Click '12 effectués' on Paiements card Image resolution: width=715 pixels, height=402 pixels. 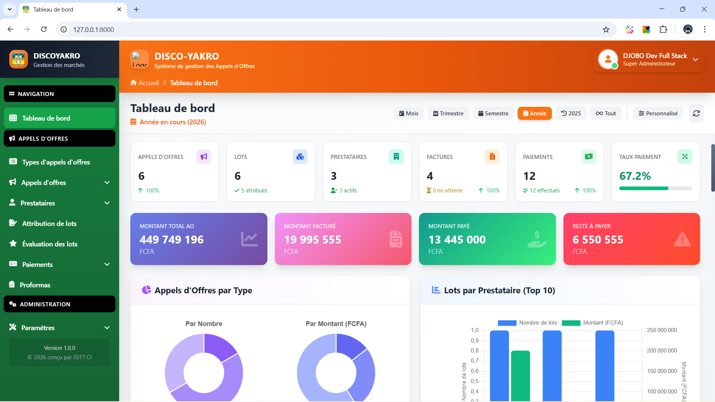tap(544, 191)
